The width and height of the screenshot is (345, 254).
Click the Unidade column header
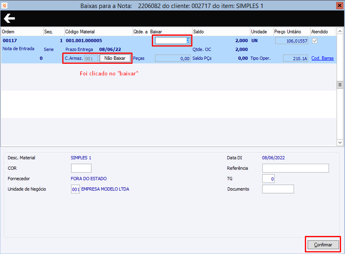262,31
